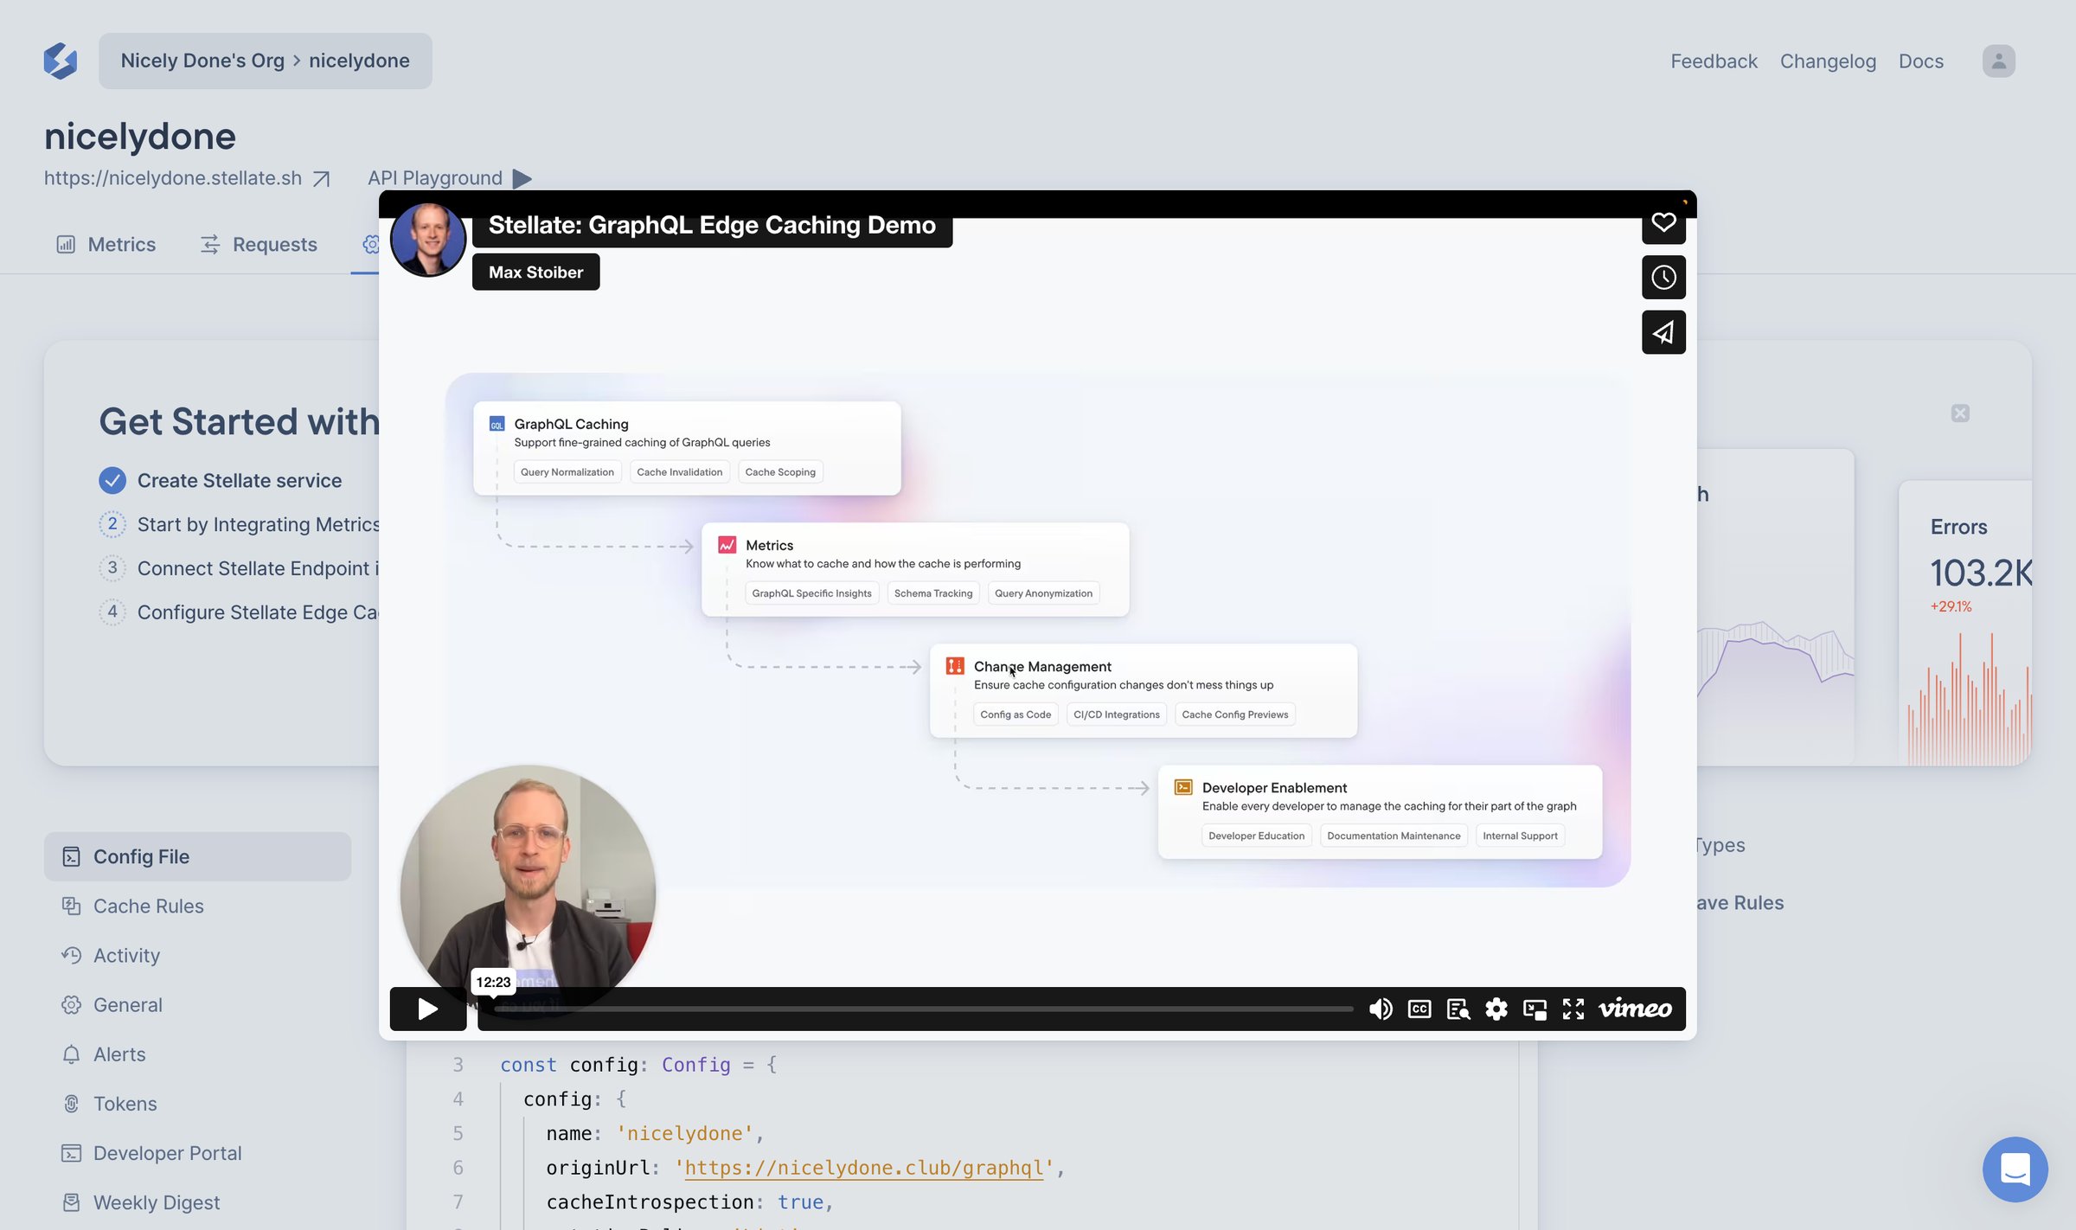Enter fullscreen on the video player

coord(1573,1009)
